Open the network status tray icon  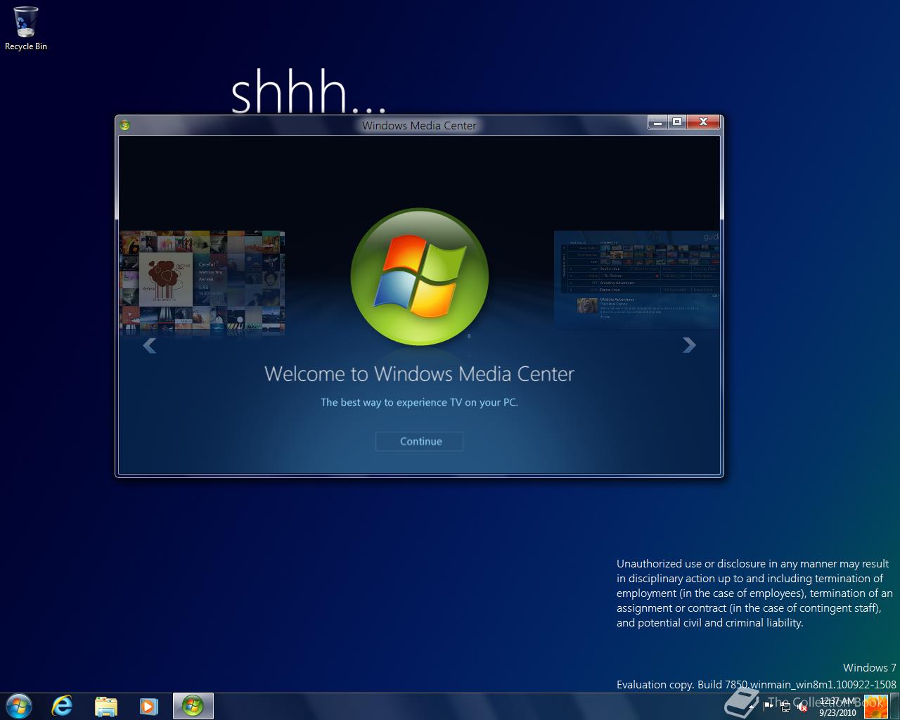point(785,707)
